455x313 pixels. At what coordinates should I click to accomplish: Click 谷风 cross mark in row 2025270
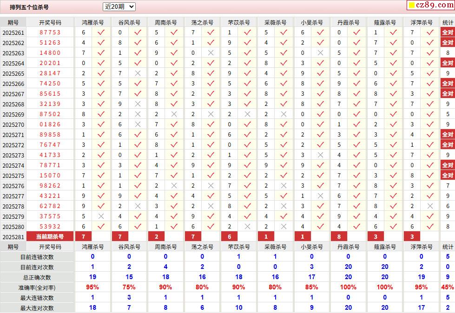138,124
